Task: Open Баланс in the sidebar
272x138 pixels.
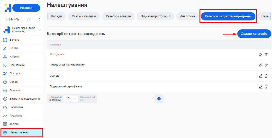Action: coord(14,40)
